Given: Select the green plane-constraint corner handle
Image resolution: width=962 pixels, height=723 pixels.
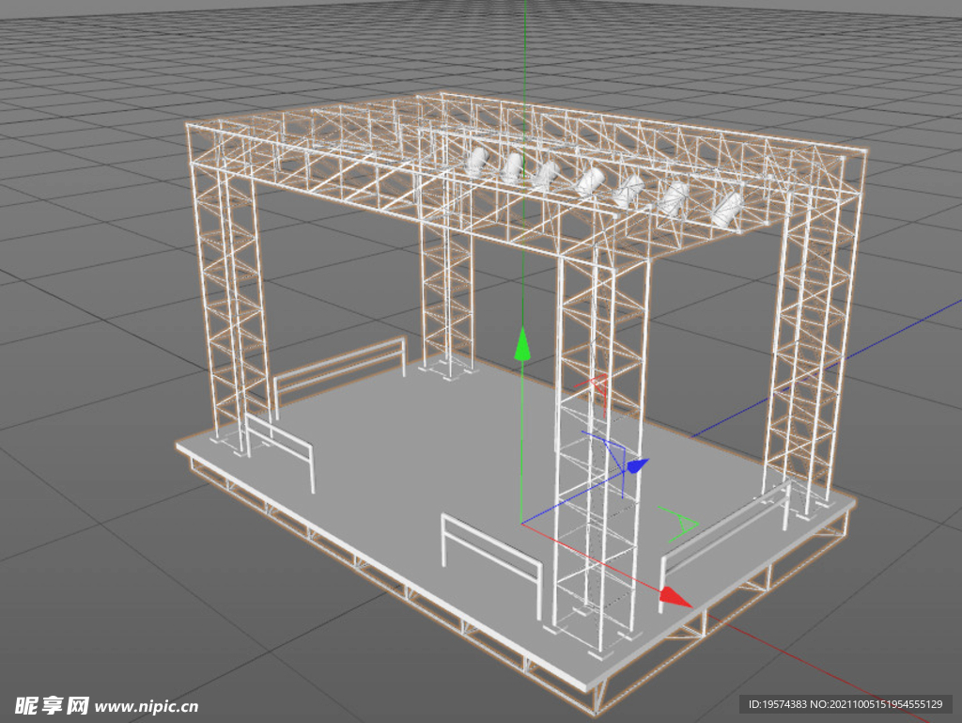Looking at the screenshot, I should [681, 524].
